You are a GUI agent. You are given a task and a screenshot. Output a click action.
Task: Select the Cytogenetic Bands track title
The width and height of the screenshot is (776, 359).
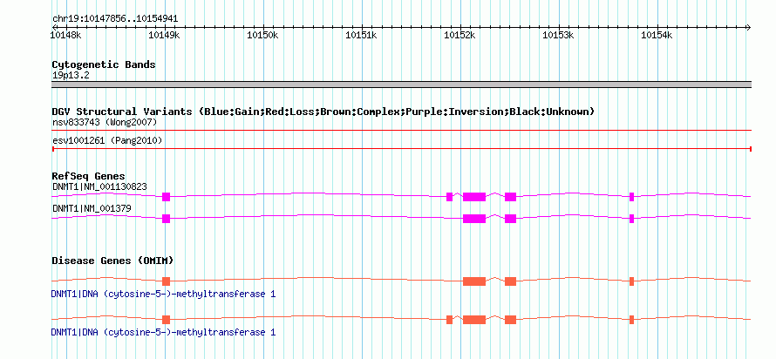coord(104,64)
